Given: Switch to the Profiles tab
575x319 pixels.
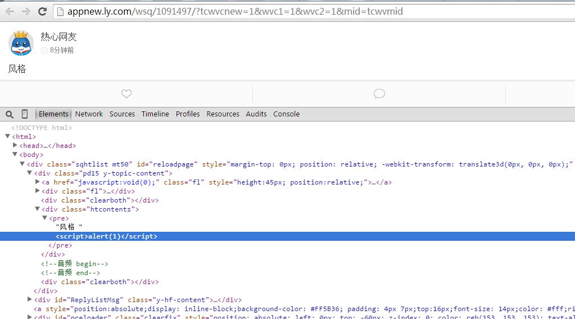Looking at the screenshot, I should [188, 114].
